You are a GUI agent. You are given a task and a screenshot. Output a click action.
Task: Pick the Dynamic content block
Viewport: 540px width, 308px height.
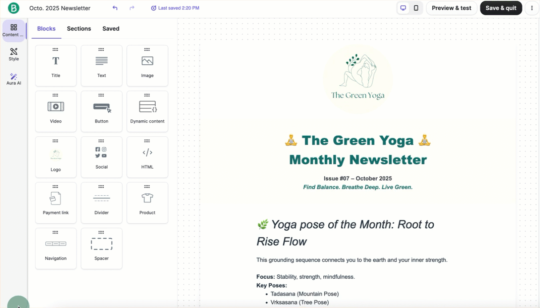(147, 111)
